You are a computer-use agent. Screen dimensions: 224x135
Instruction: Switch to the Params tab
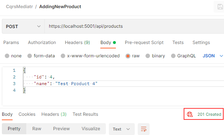pyautogui.click(x=11, y=43)
